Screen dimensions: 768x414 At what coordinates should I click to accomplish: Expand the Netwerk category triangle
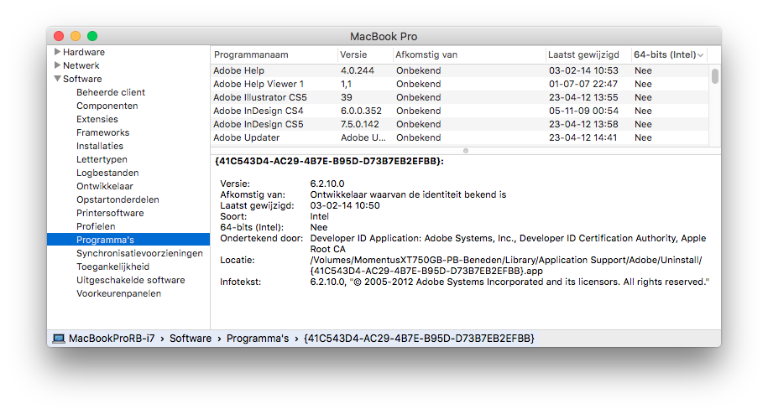point(57,65)
